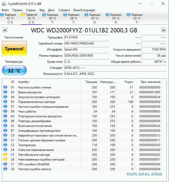This screenshot has height=182, width=169.
Task: Click blue status icon for CRC-ошибки UltraDMA
Action: click(x=5, y=164)
